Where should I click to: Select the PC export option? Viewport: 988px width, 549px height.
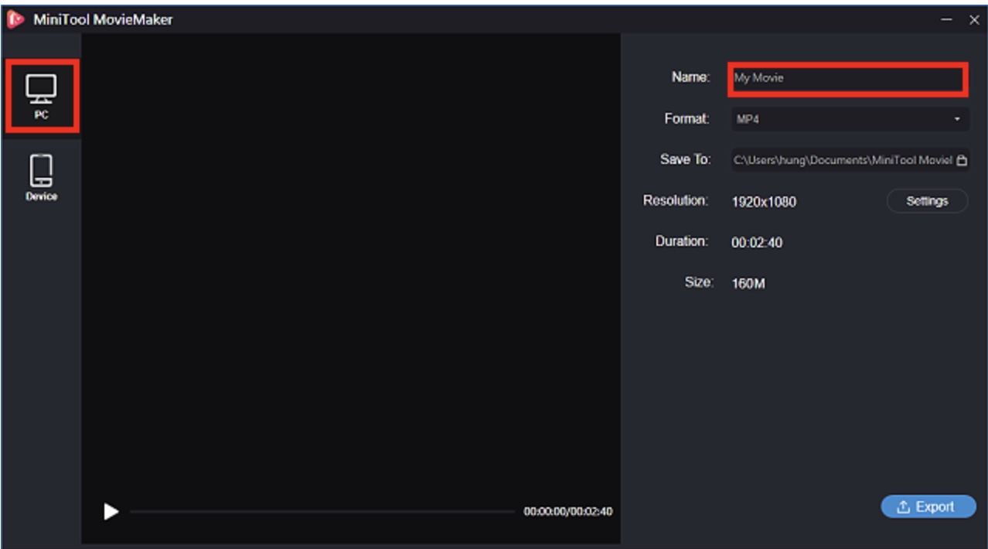tap(42, 96)
